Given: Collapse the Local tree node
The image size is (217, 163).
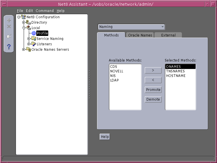Looking at the screenshot, I should (24, 28).
